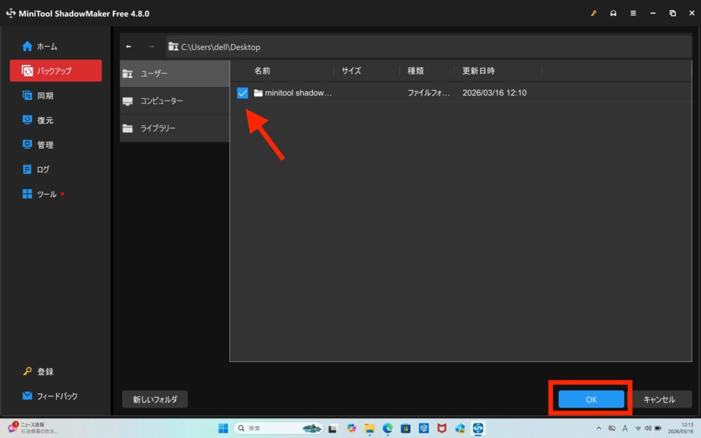The width and height of the screenshot is (701, 438).
Task: Sort the file list by 更新日時 column
Action: [479, 71]
